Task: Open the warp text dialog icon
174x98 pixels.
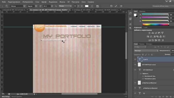Action: pyautogui.click(x=92, y=6)
